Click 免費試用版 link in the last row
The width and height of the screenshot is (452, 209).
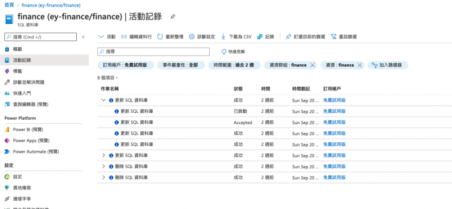pos(335,177)
